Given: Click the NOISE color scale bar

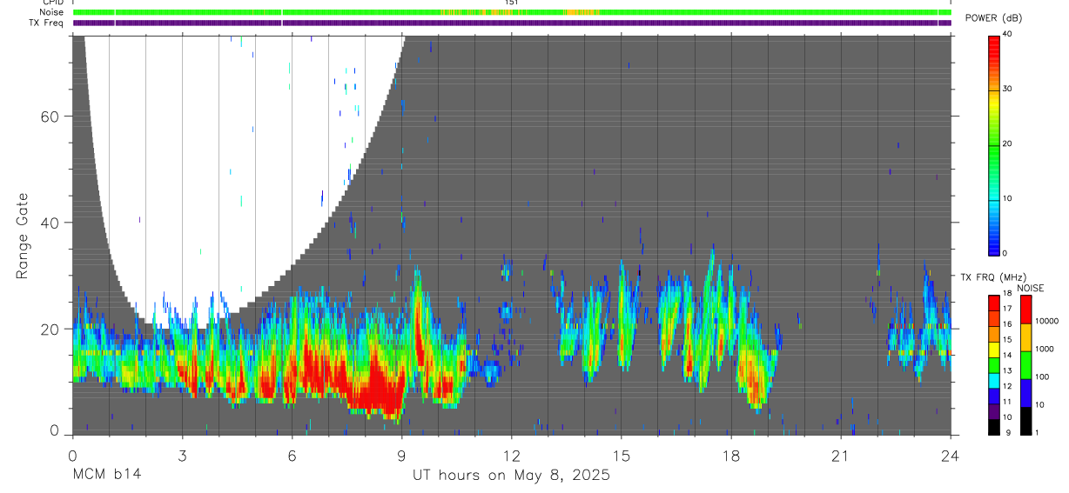Looking at the screenshot, I should click(1026, 364).
